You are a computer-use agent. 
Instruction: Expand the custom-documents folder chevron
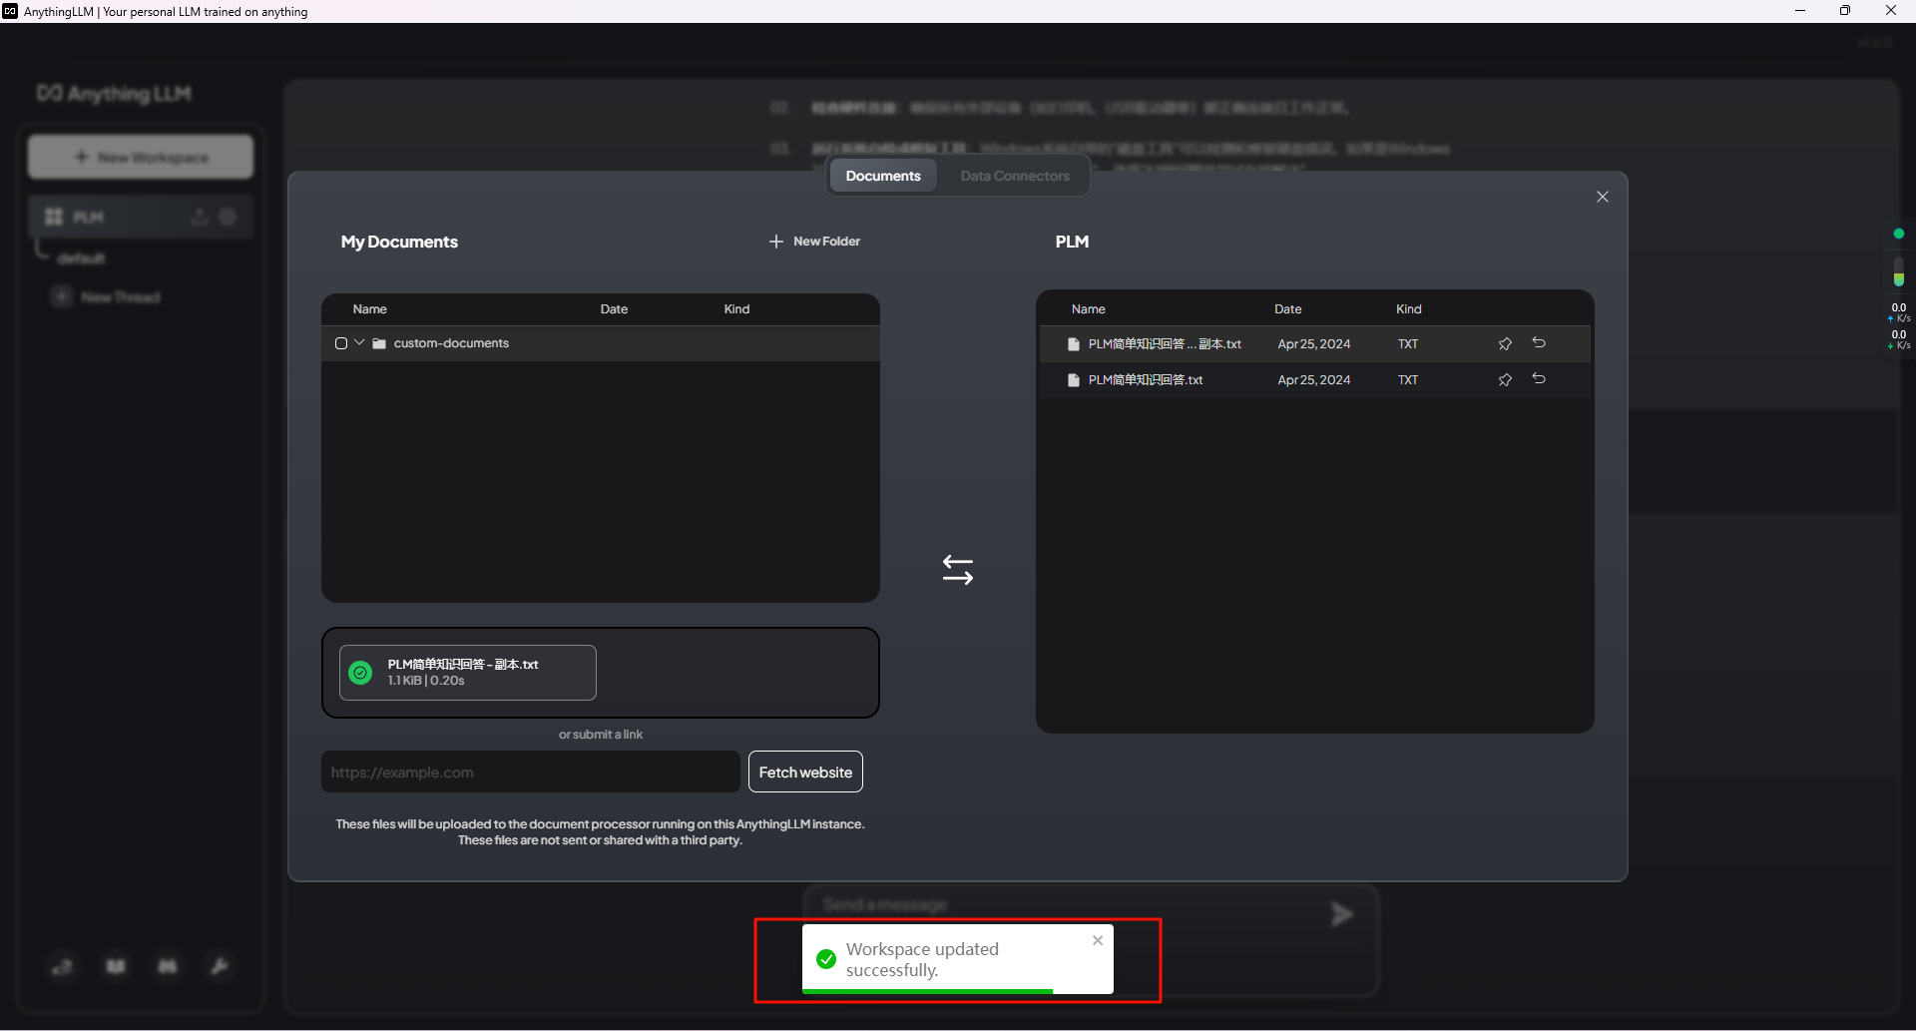(x=359, y=342)
